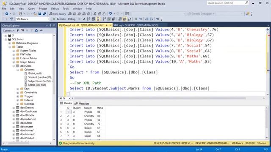Expand the dbo.Dresses table node
The width and height of the screenshot is (271, 152).
click(x=14, y=108)
